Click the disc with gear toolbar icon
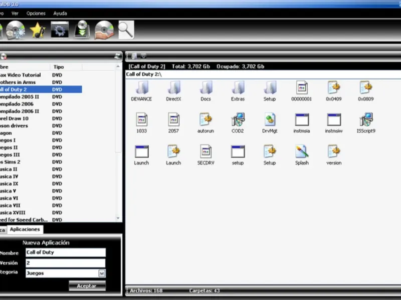 click(x=15, y=30)
